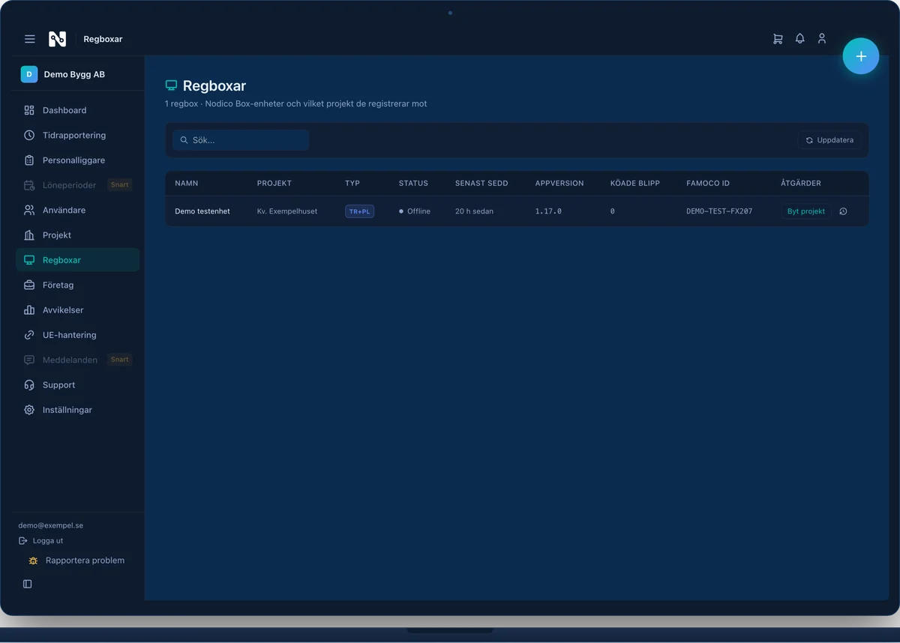Click Rapportera problem
This screenshot has height=643, width=900.
[76, 561]
